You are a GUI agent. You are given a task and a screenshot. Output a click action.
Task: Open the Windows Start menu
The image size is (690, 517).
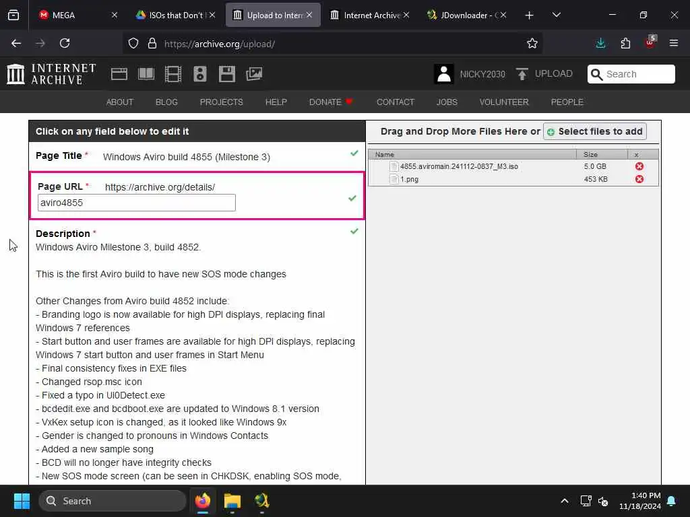(22, 501)
